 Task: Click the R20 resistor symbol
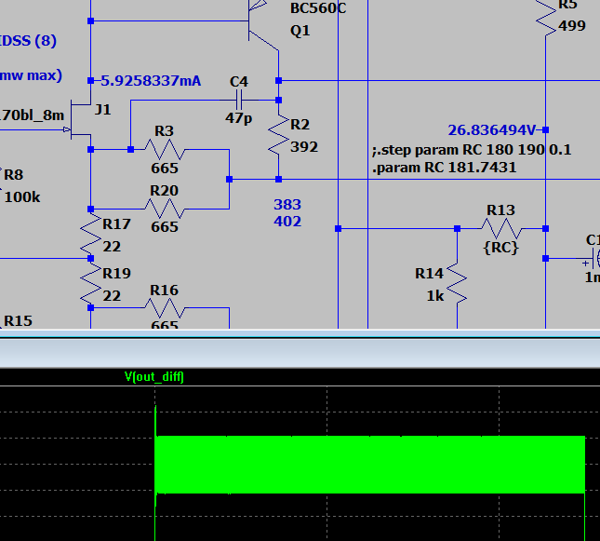pyautogui.click(x=164, y=210)
